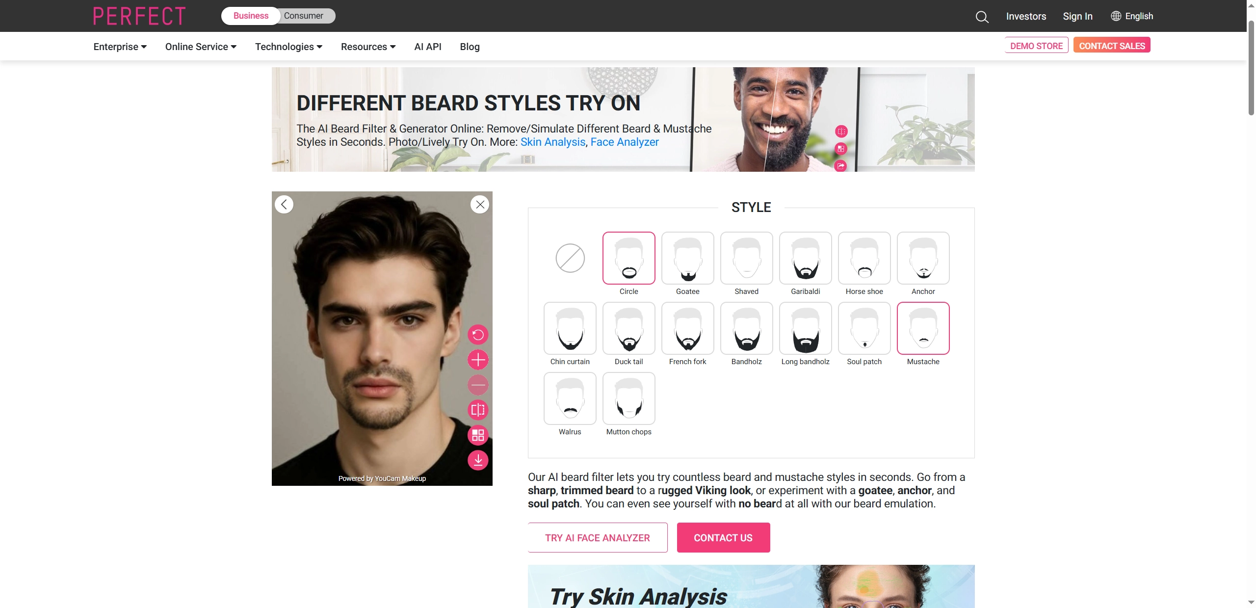
Task: Click the CONTACT US button
Action: [x=723, y=537]
